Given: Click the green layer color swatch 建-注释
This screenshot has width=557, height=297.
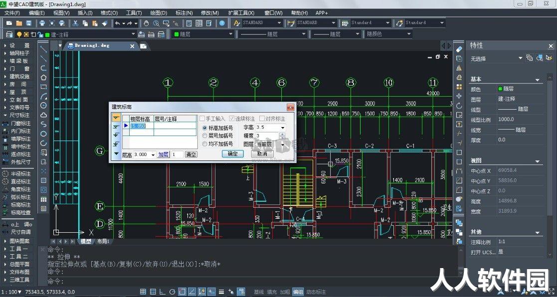Looking at the screenshot, I should pos(47,35).
